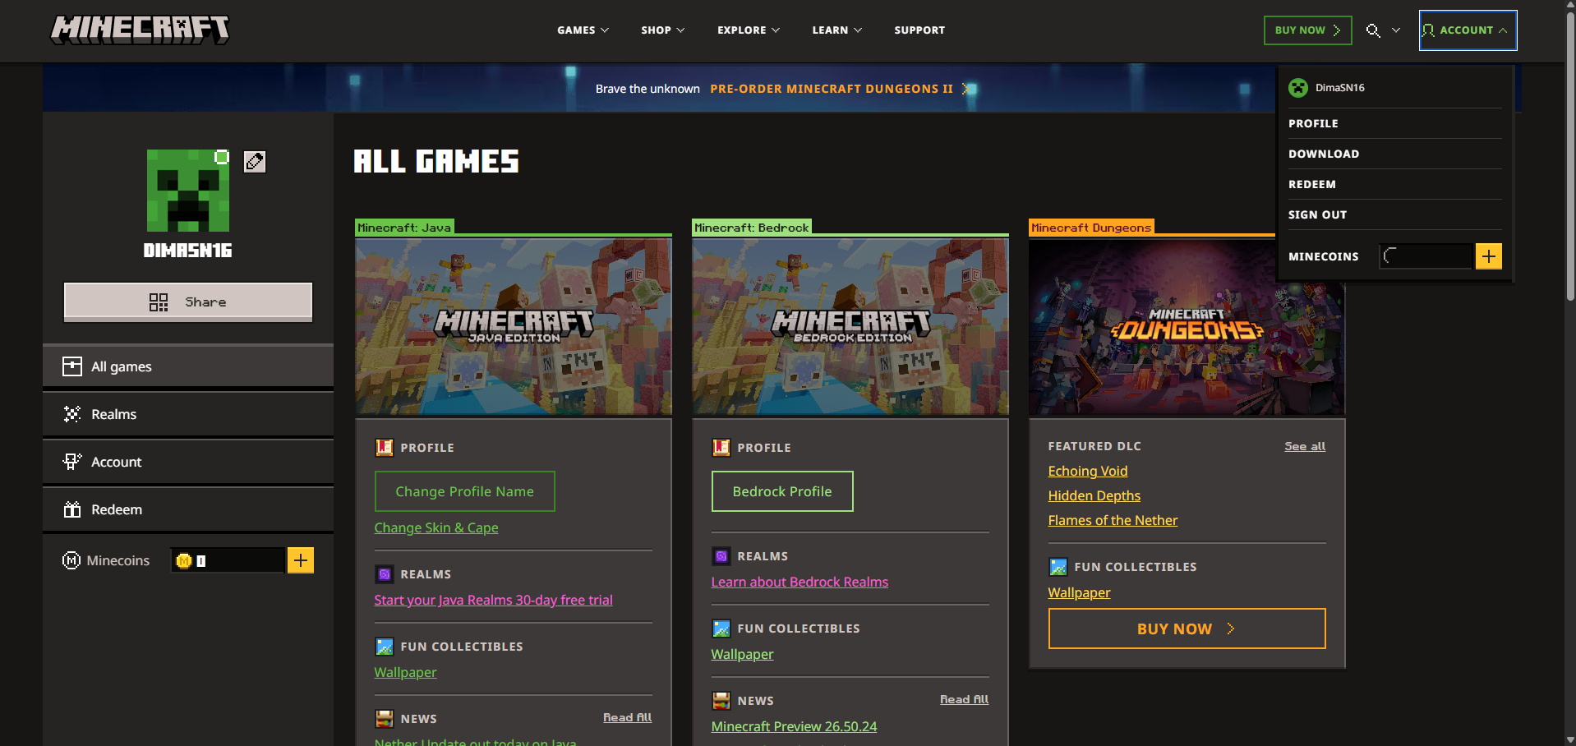Click the creeper avatar image in sidebar
1576x746 pixels.
coord(188,191)
